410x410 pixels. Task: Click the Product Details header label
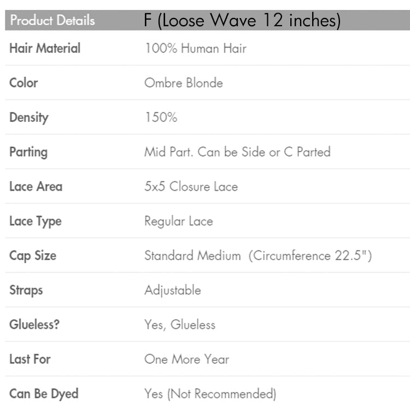tap(52, 21)
